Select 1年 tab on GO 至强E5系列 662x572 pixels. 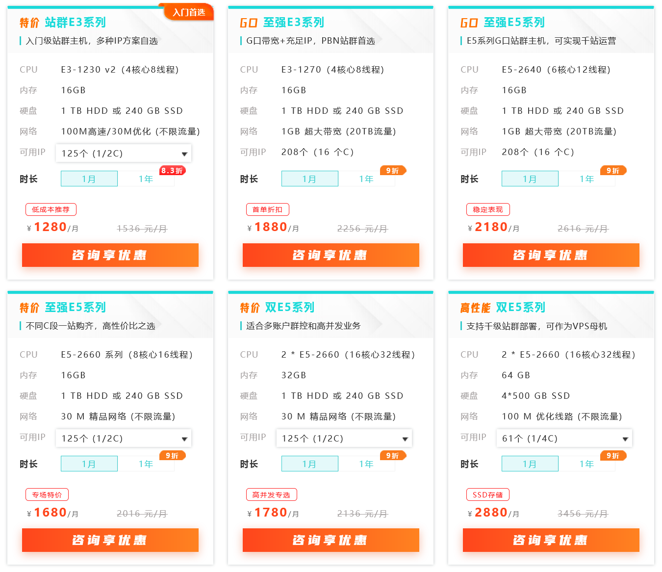587,179
